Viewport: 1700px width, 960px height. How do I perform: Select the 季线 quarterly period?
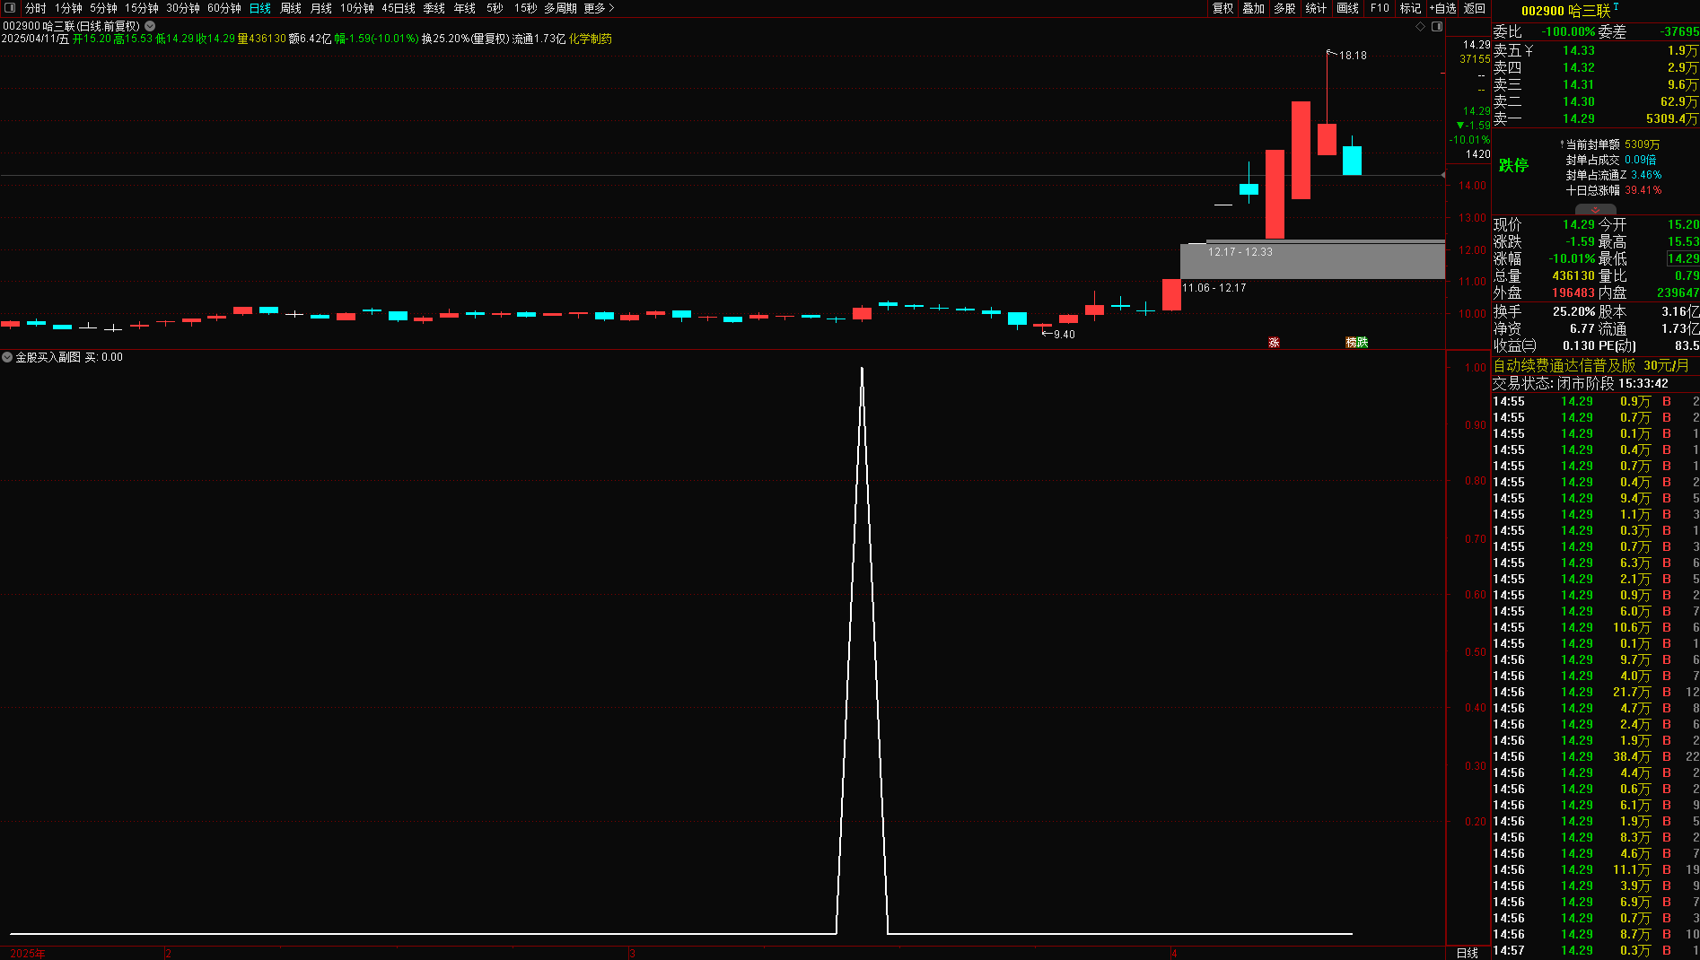434,8
